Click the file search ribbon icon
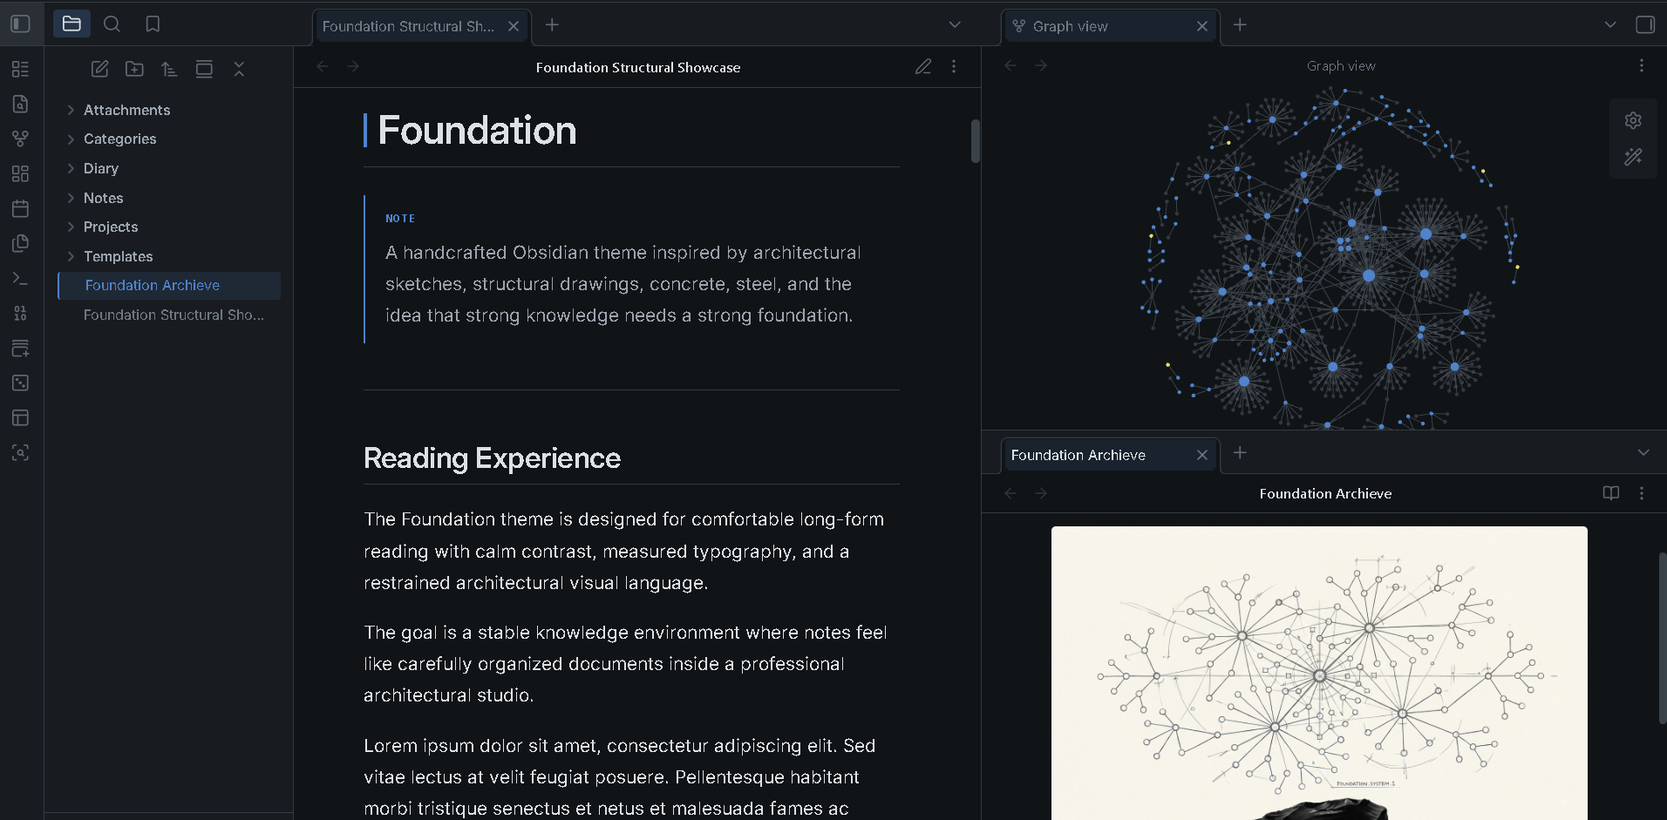This screenshot has height=820, width=1667. [21, 104]
